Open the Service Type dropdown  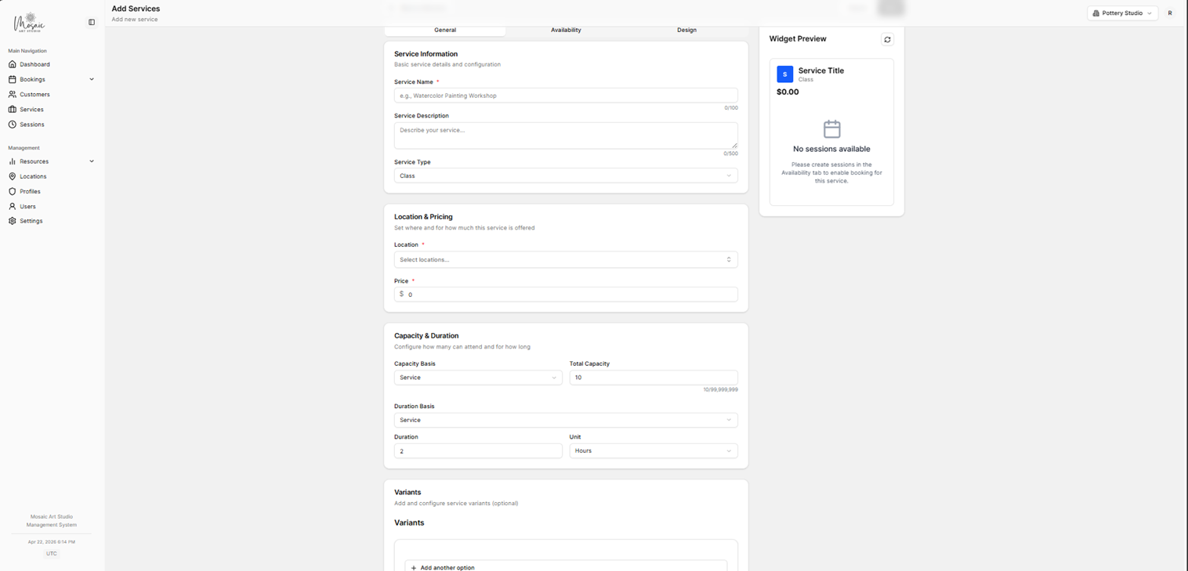565,175
